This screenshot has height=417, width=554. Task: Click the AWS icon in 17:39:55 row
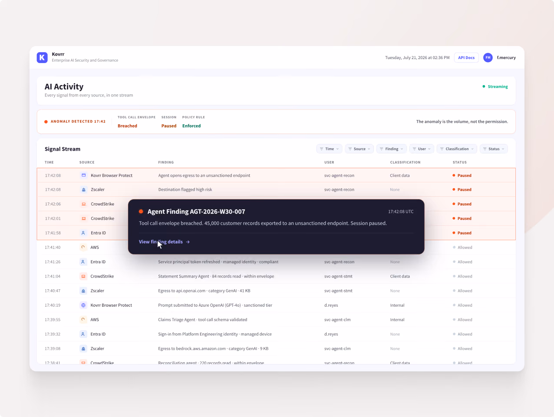click(x=83, y=320)
